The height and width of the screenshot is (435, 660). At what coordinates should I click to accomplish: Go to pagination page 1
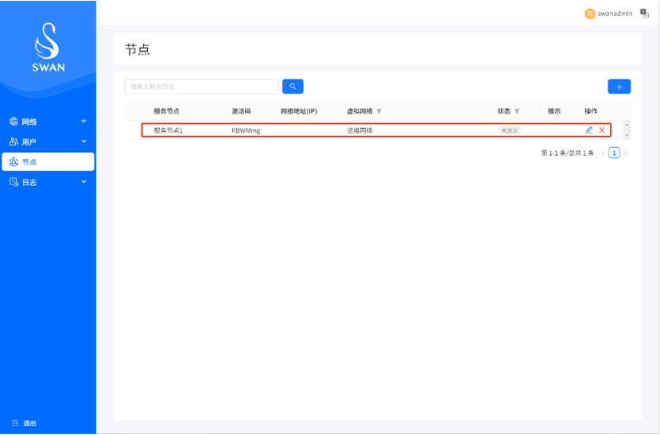[614, 153]
